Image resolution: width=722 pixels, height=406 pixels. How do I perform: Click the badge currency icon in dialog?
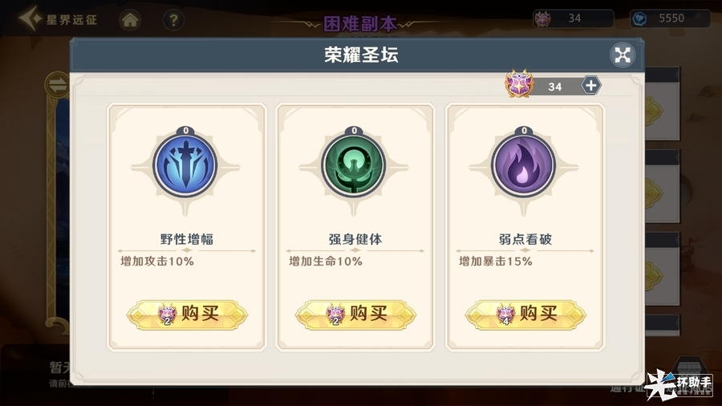click(519, 83)
